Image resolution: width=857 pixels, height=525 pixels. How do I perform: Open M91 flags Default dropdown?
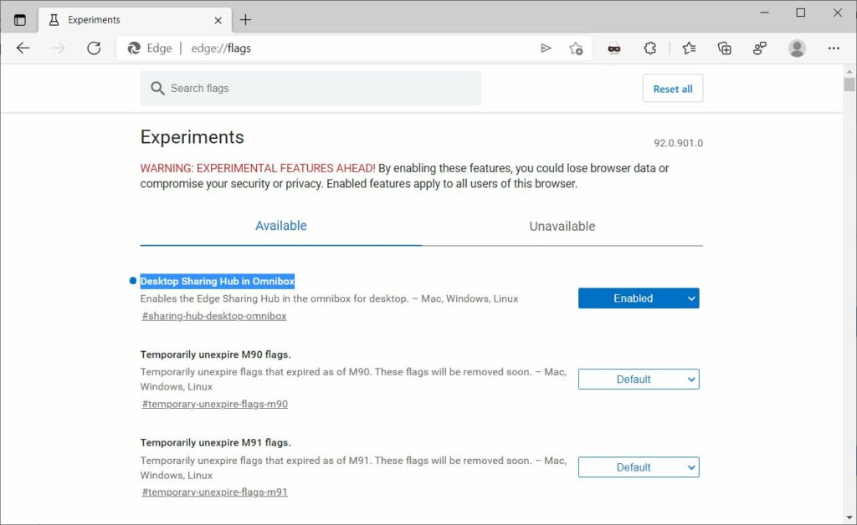click(639, 467)
